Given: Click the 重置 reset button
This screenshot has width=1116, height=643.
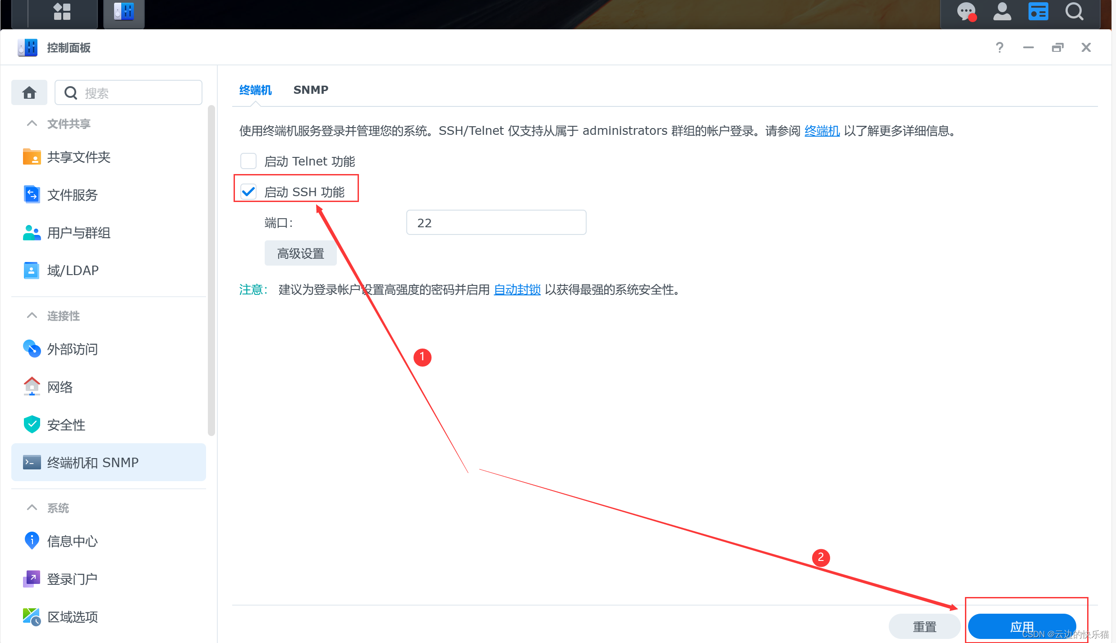Looking at the screenshot, I should click(x=924, y=626).
